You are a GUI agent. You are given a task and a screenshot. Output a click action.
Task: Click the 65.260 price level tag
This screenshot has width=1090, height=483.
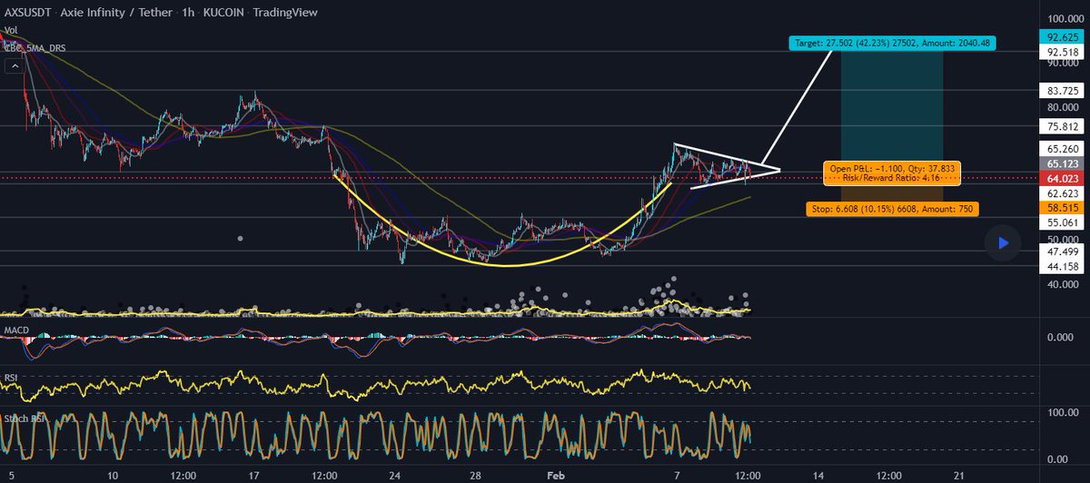(x=1062, y=148)
